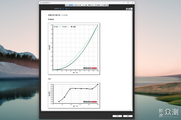The height and width of the screenshot is (120, 181).
Task: Toggle the 1.8 gamma reference checkbox
Action: [60, 9]
